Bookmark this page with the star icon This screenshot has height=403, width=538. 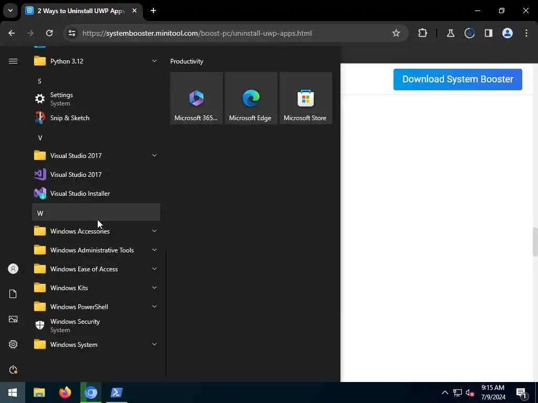(396, 33)
